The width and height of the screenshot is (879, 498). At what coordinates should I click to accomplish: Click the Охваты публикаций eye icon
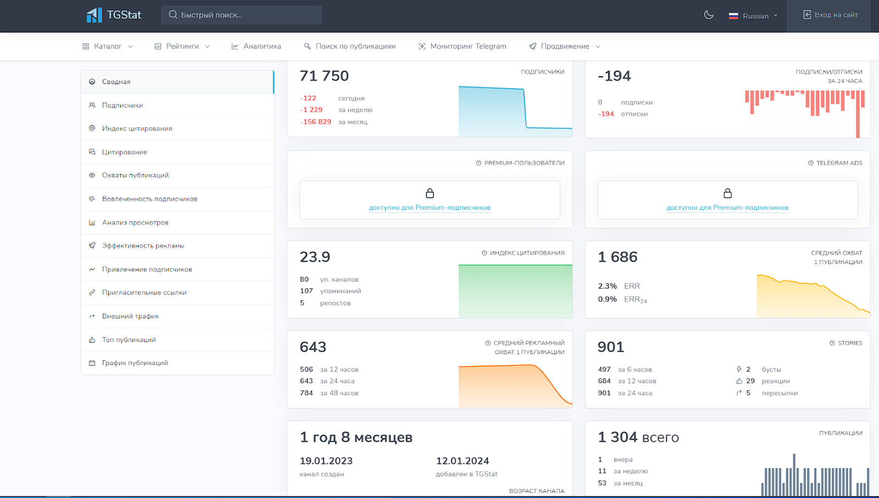[x=92, y=176]
